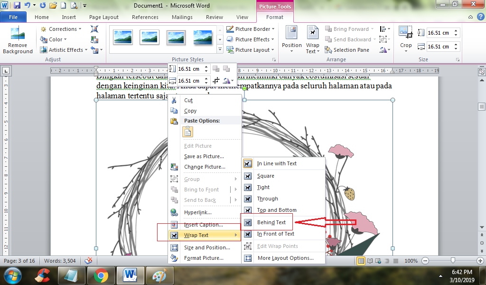Switch to Outline view in status bar
486x285 pixels.
point(387,261)
